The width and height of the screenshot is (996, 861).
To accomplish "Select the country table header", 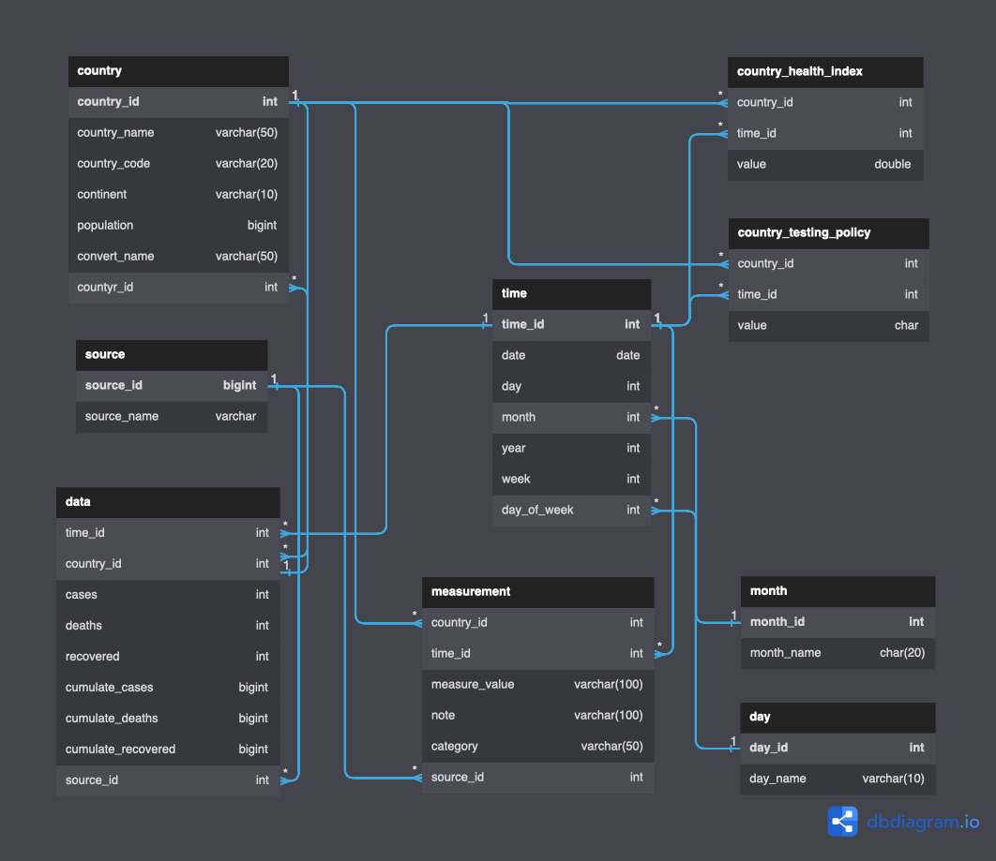I will 178,71.
